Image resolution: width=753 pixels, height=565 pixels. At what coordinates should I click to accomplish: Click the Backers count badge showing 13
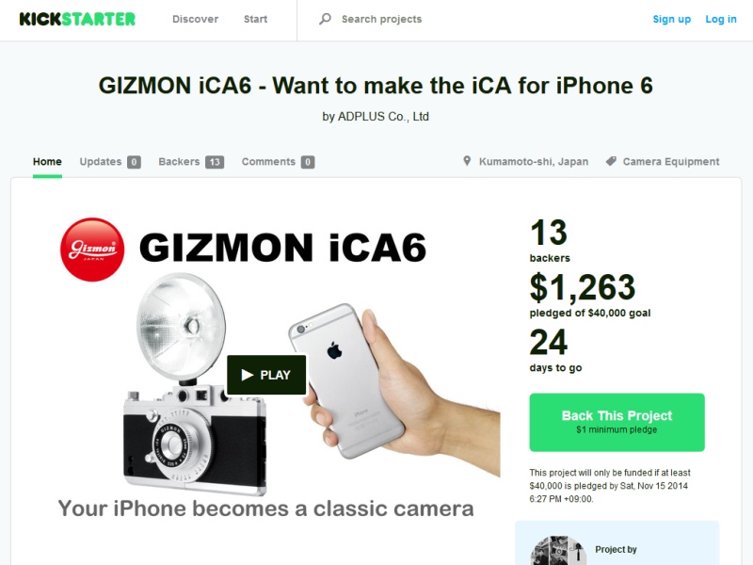215,162
